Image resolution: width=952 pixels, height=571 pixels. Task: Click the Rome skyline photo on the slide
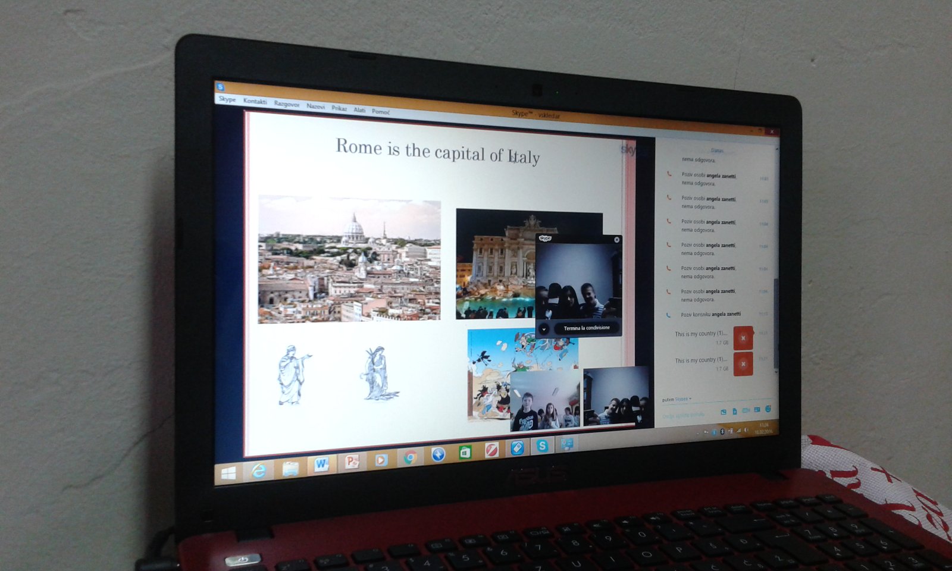point(349,259)
